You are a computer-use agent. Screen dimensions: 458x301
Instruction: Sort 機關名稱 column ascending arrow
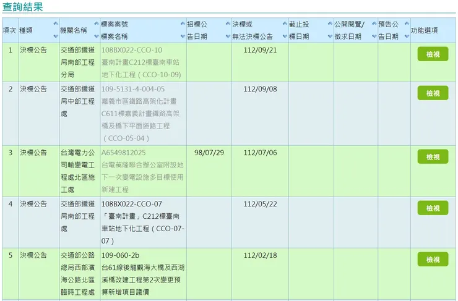(97, 23)
